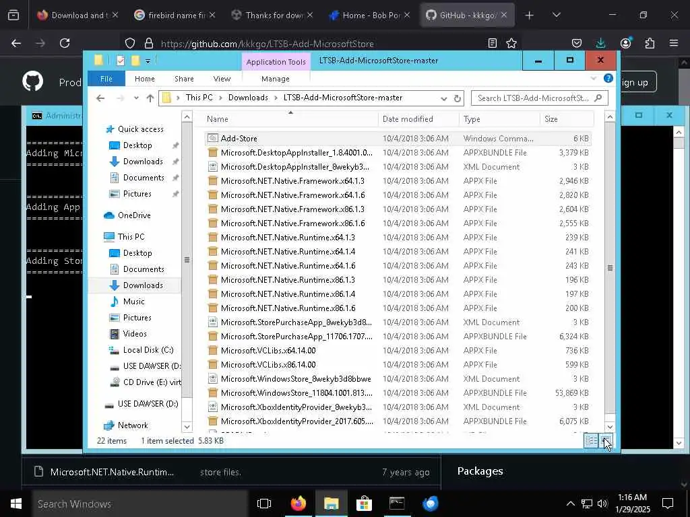
Task: Toggle Firefox reader view icon
Action: (493, 43)
